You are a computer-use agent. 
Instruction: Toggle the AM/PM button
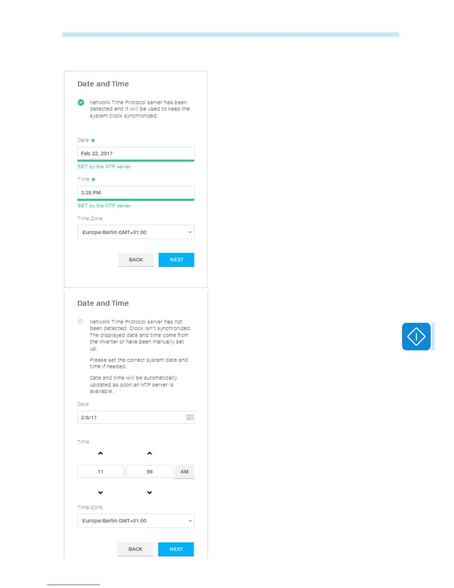184,471
